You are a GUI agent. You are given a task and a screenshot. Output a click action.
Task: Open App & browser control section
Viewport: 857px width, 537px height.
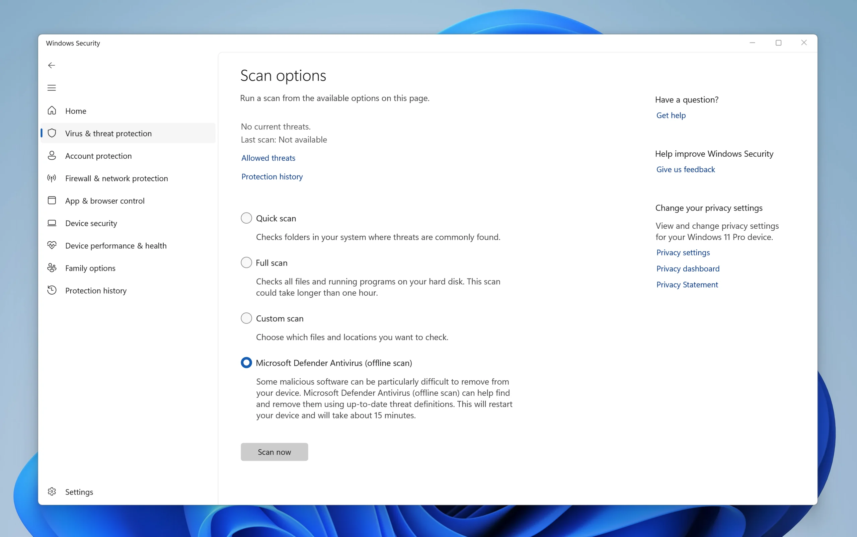(128, 201)
